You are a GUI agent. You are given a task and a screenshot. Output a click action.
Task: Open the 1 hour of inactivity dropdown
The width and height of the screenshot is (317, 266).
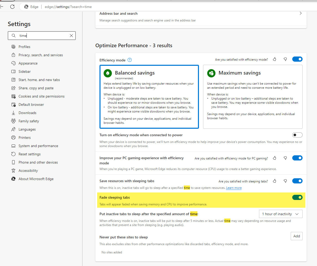click(281, 214)
